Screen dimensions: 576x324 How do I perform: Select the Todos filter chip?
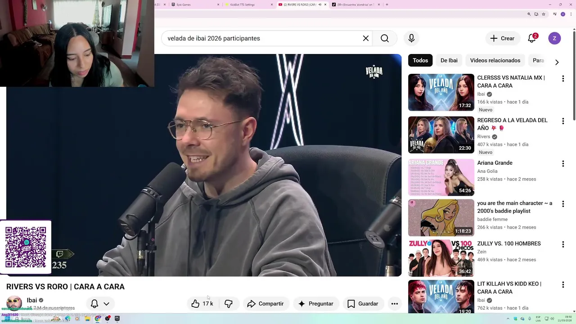(420, 60)
